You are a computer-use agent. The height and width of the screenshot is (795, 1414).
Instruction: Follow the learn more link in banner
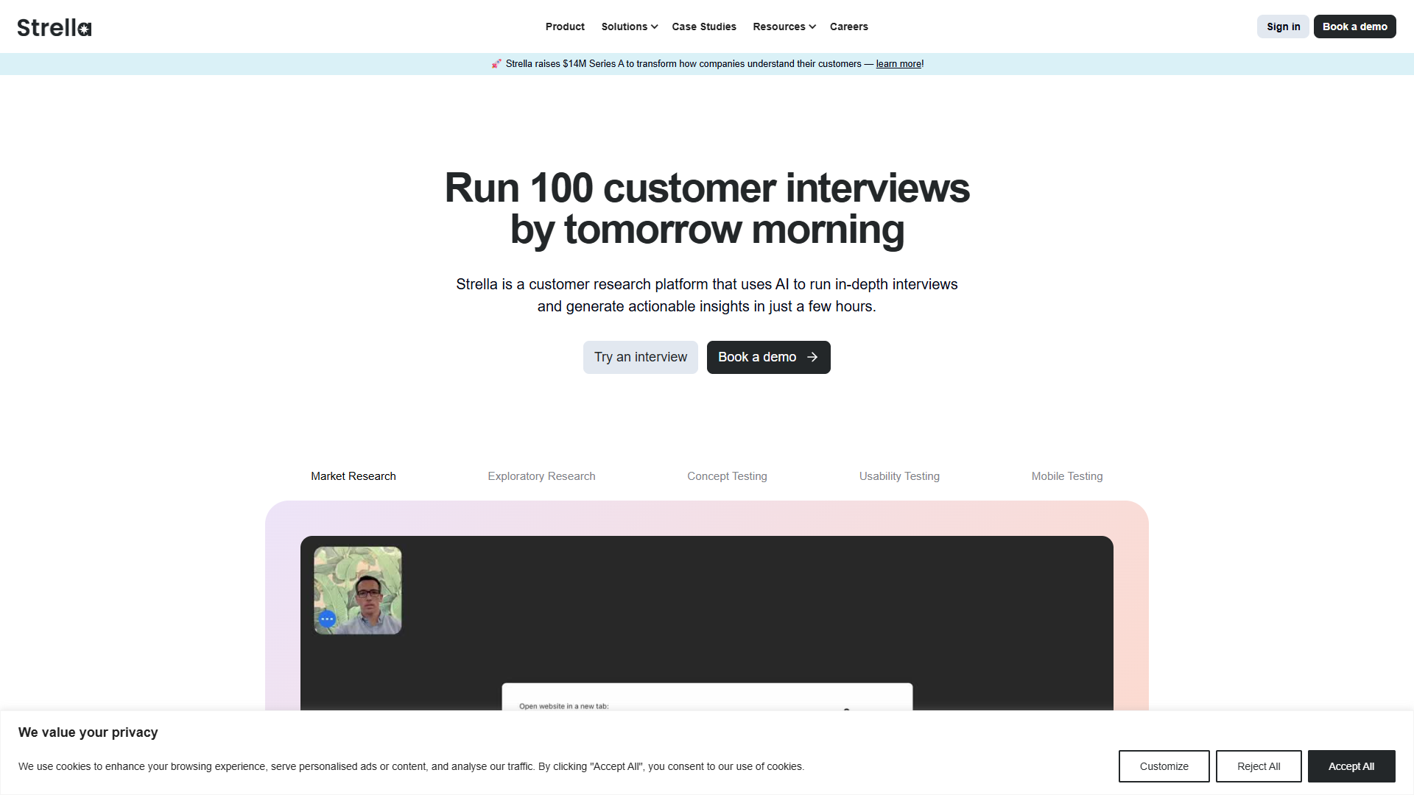(x=898, y=64)
